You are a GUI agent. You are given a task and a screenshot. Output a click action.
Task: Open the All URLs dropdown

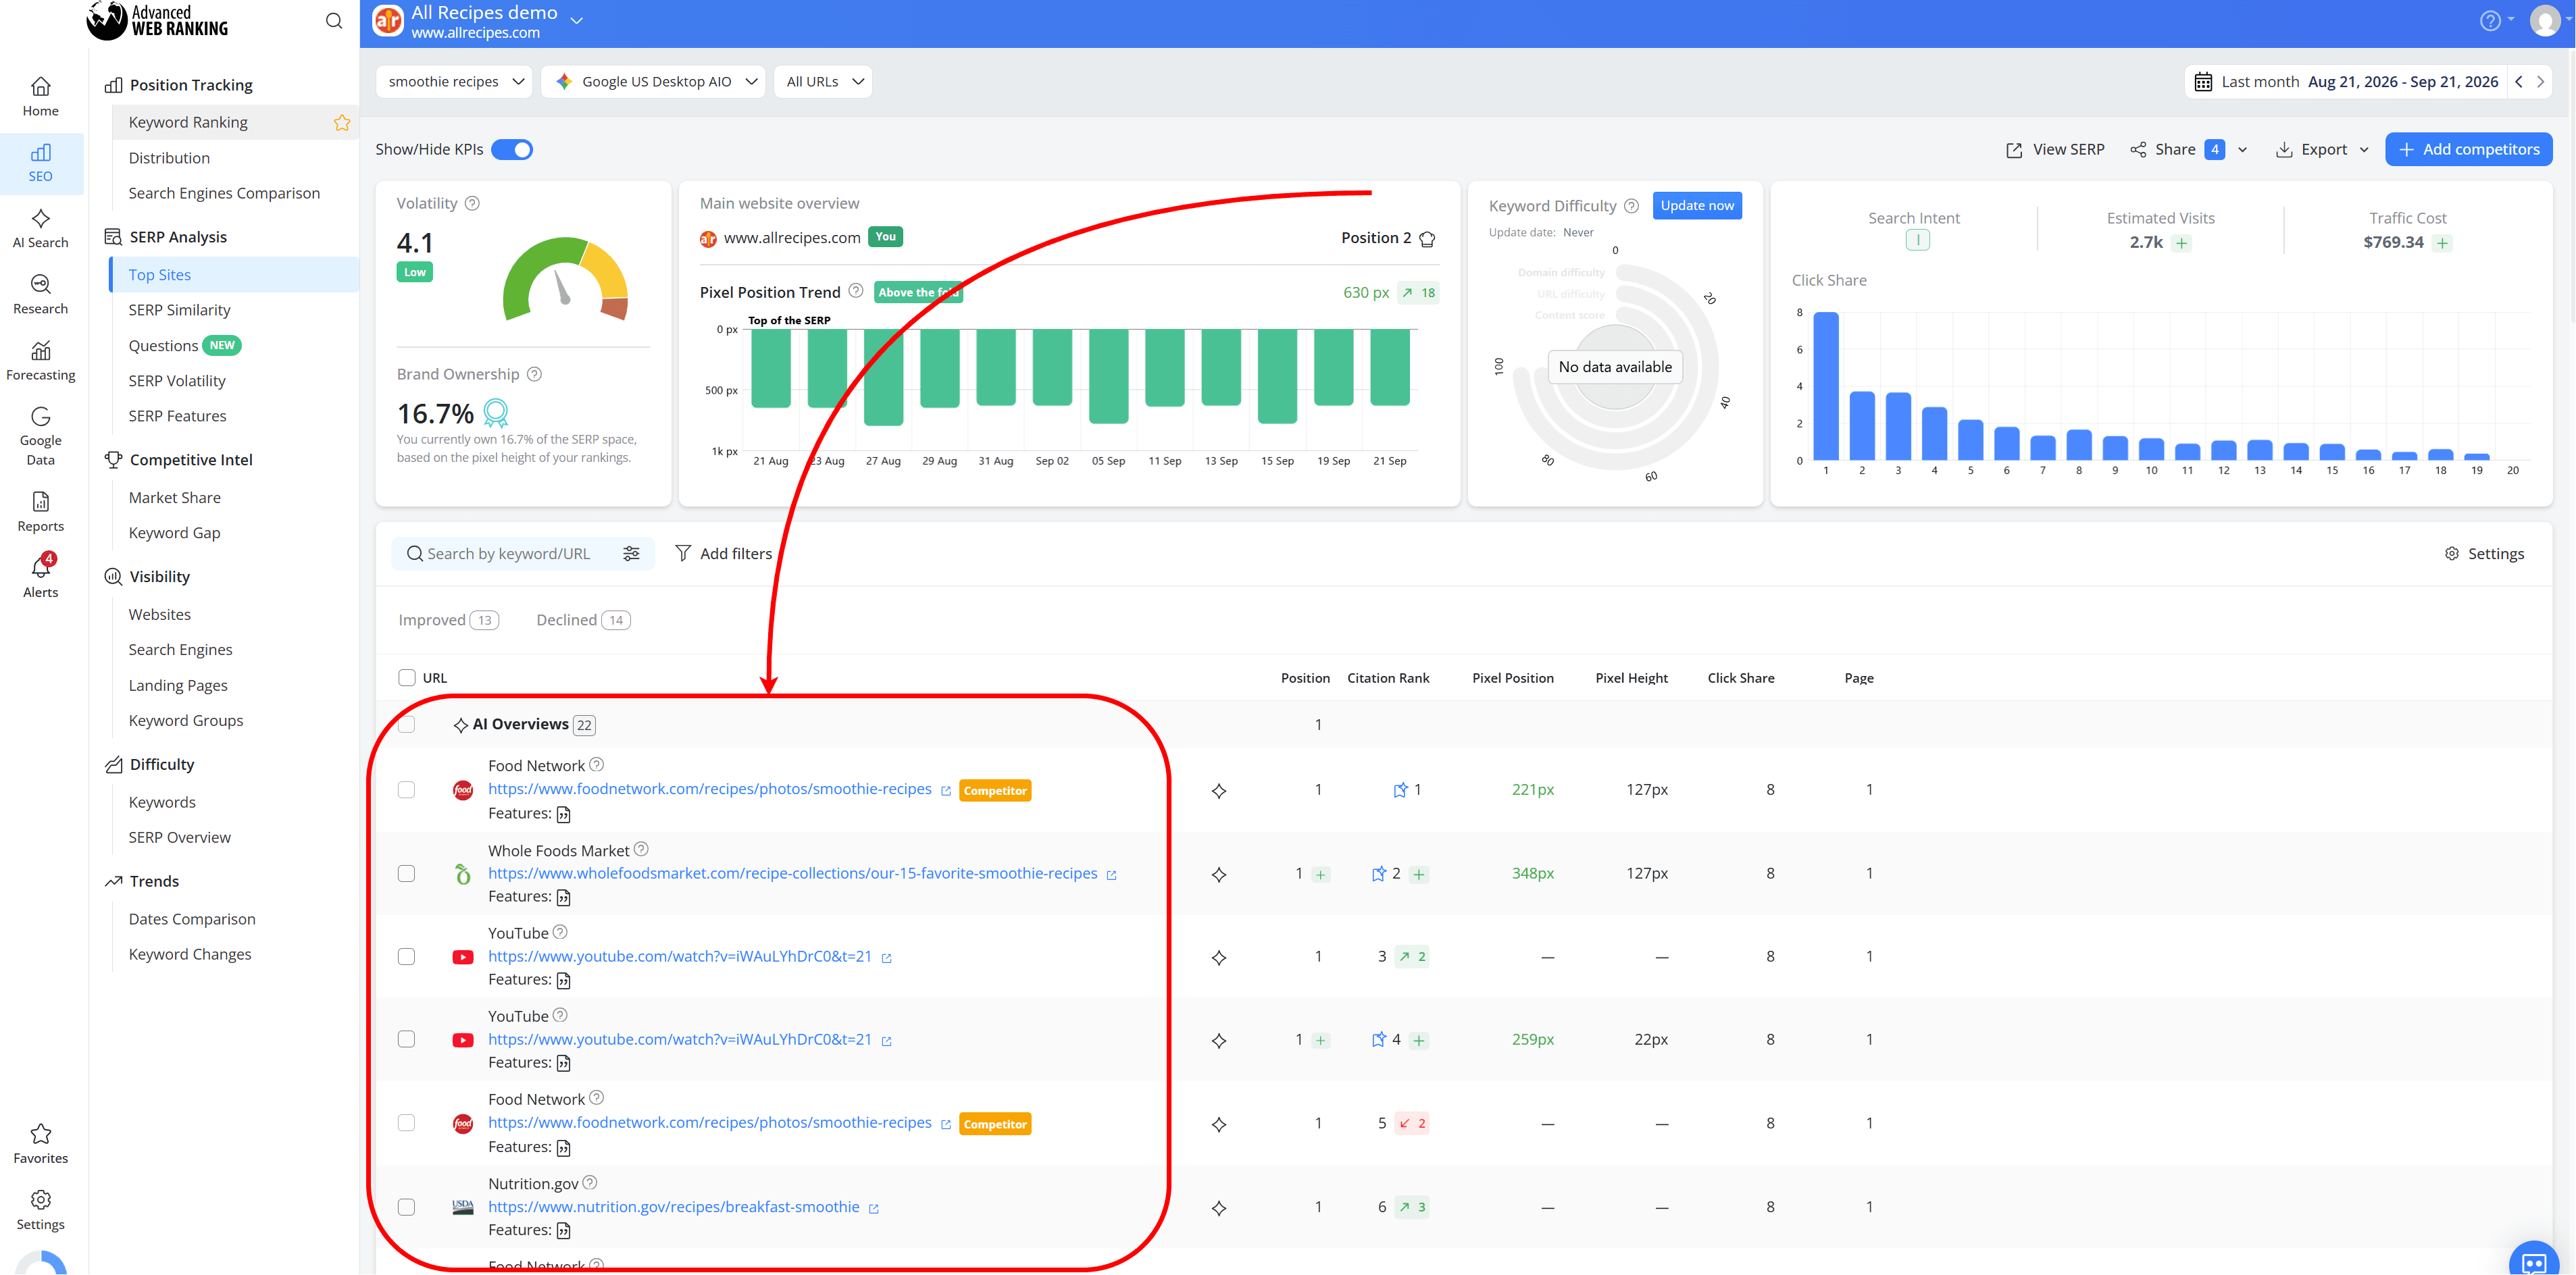tap(823, 82)
